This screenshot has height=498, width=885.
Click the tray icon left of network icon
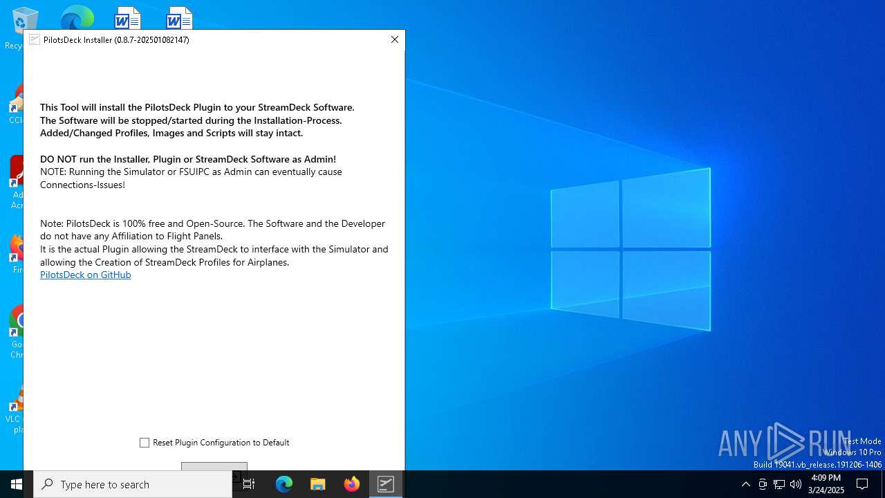pos(763,484)
